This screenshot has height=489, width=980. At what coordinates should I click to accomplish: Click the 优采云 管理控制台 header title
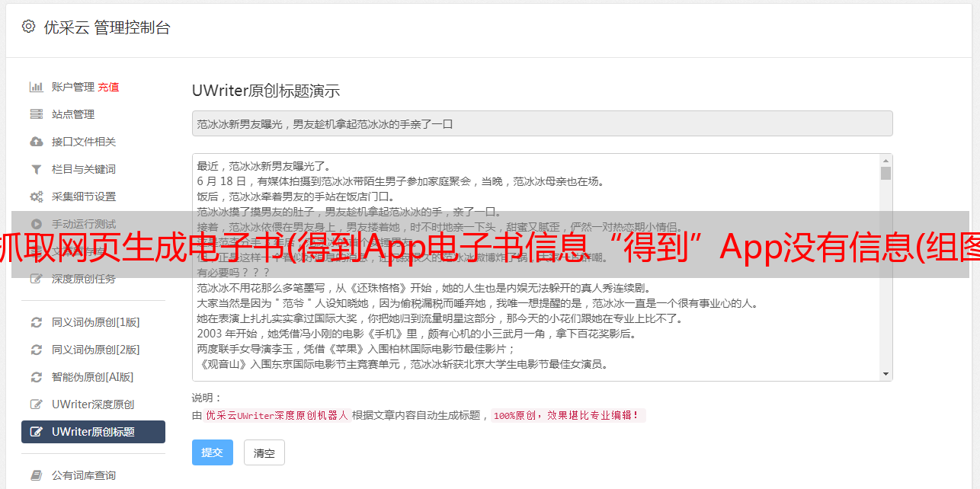click(x=107, y=27)
